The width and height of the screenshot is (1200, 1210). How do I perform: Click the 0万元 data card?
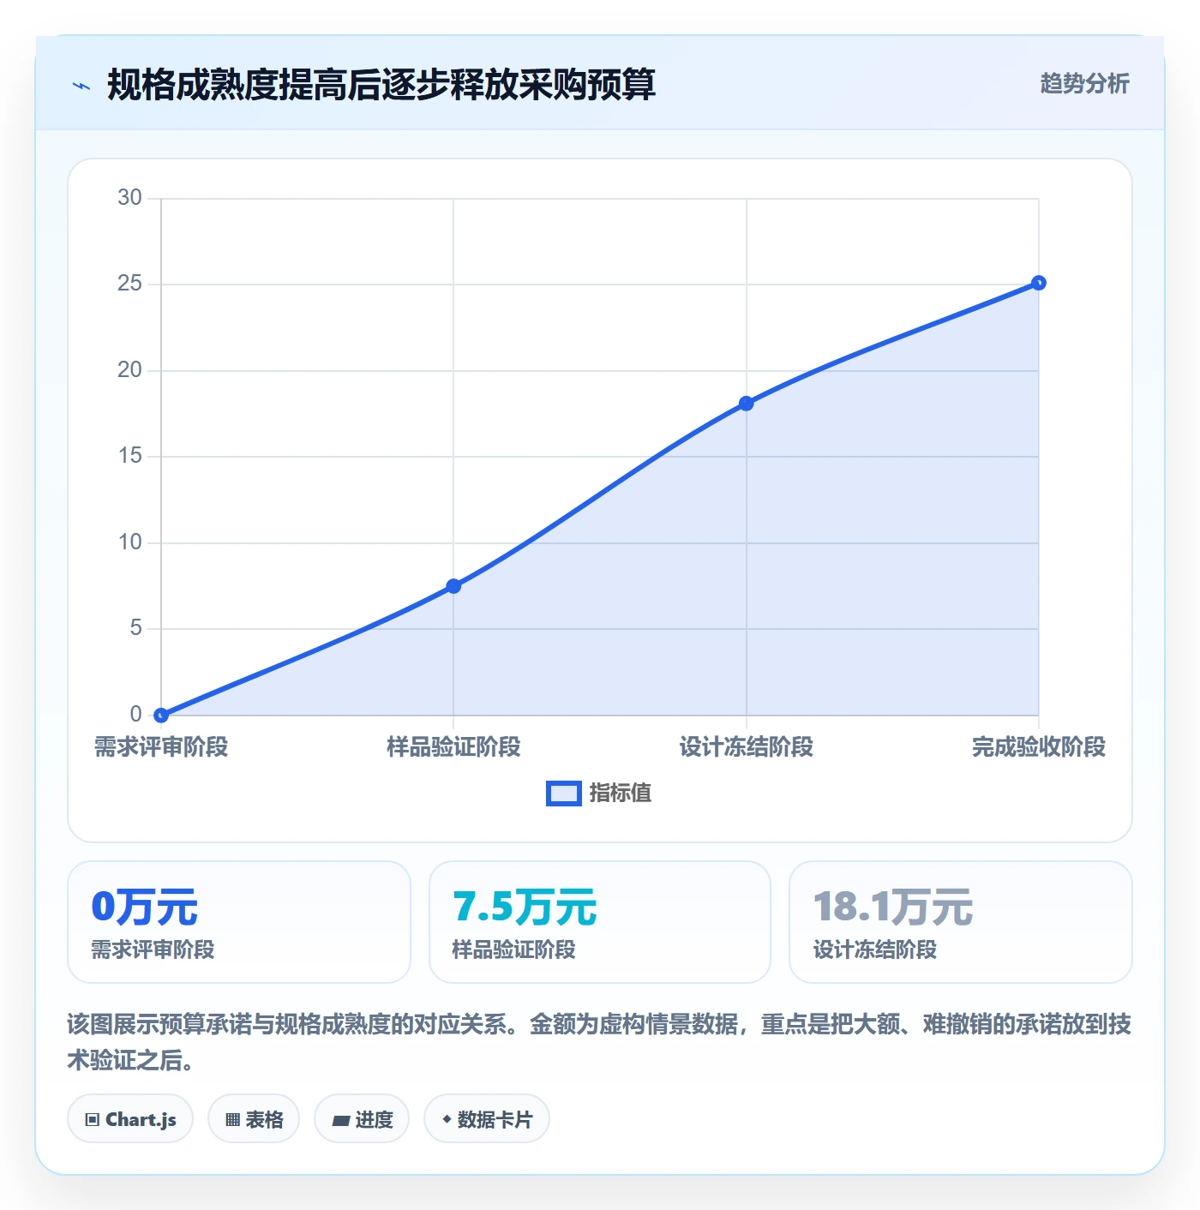[239, 922]
